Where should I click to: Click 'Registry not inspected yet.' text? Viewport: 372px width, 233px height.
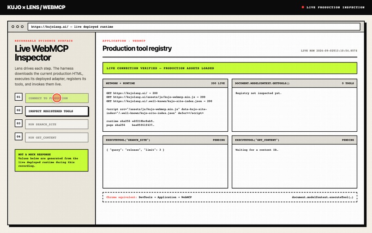(258, 93)
